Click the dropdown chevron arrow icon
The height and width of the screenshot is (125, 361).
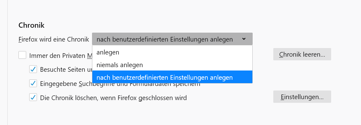tap(244, 39)
